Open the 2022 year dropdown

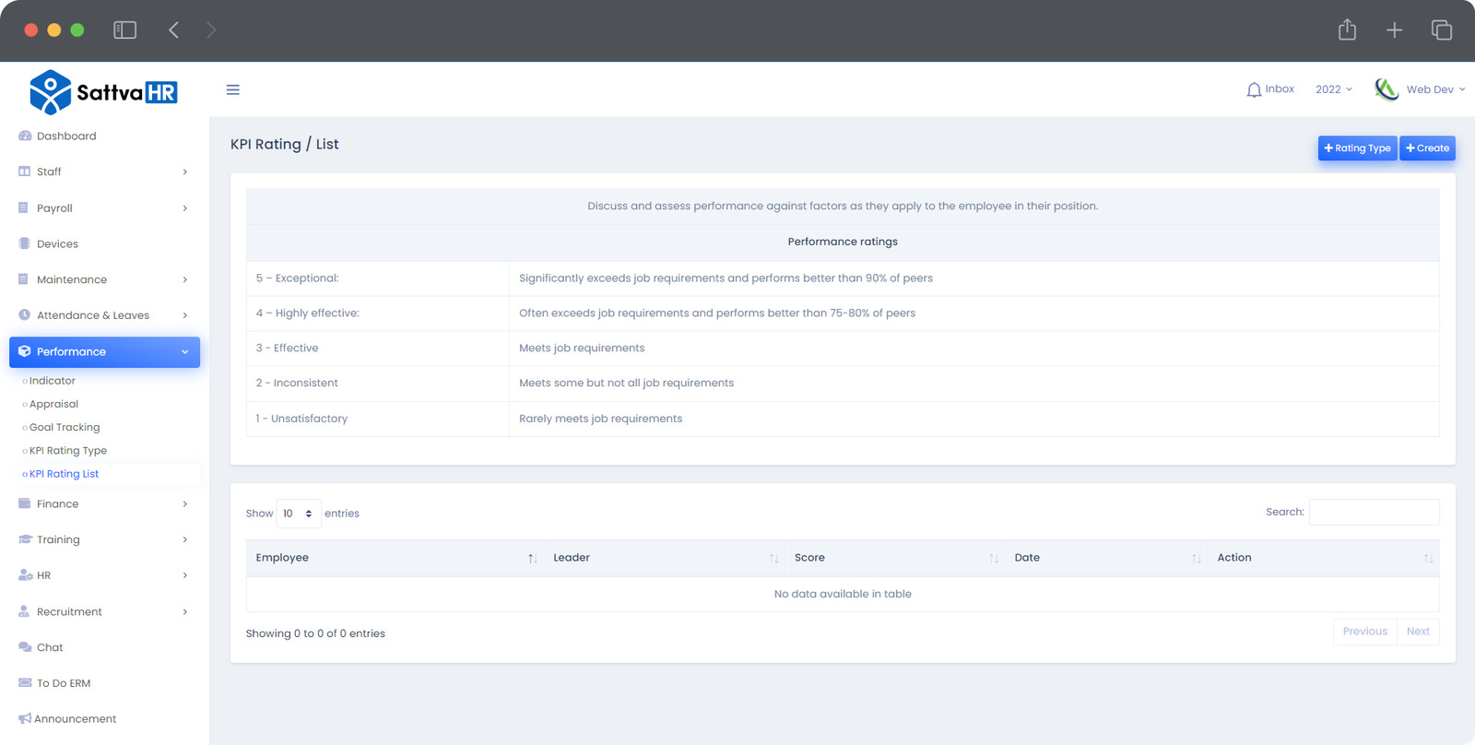[x=1333, y=89]
